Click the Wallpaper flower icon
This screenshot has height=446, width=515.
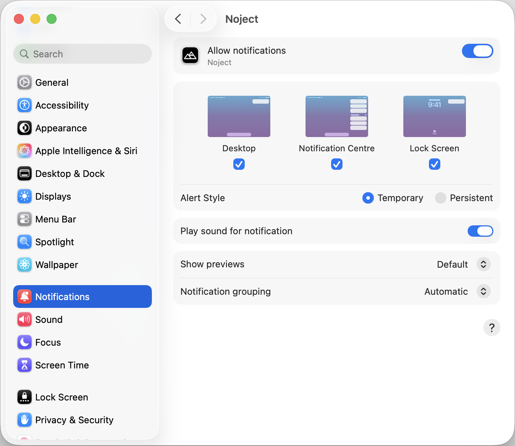click(25, 265)
